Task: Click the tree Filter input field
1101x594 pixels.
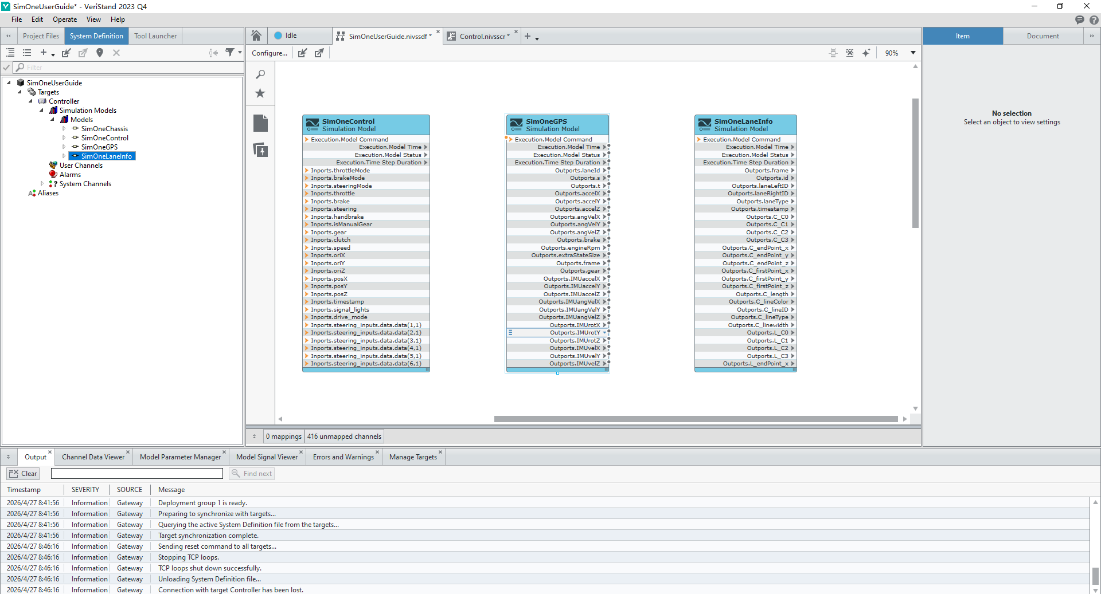Action: [x=130, y=68]
